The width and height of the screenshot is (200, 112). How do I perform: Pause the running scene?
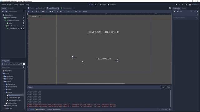pos(179,5)
